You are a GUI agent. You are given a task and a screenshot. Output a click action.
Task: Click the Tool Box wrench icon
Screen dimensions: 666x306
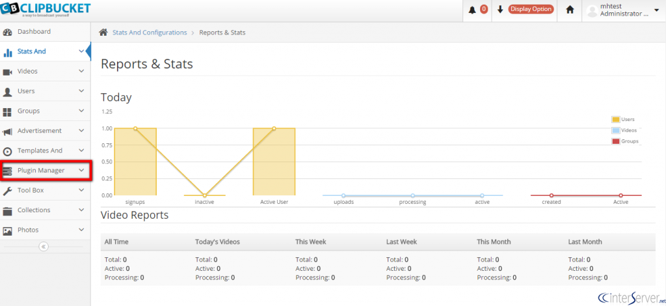click(7, 191)
